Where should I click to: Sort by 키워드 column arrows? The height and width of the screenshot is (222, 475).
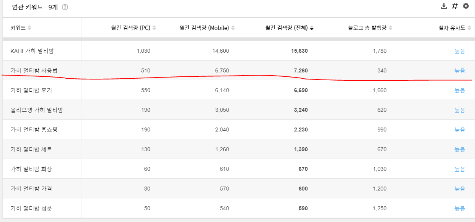(x=30, y=28)
